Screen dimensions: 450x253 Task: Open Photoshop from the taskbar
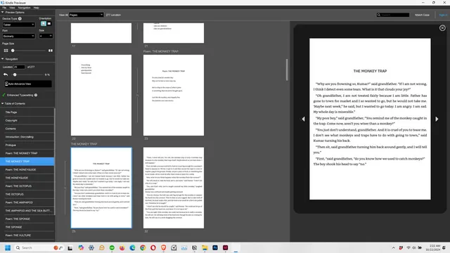pyautogui.click(x=215, y=248)
